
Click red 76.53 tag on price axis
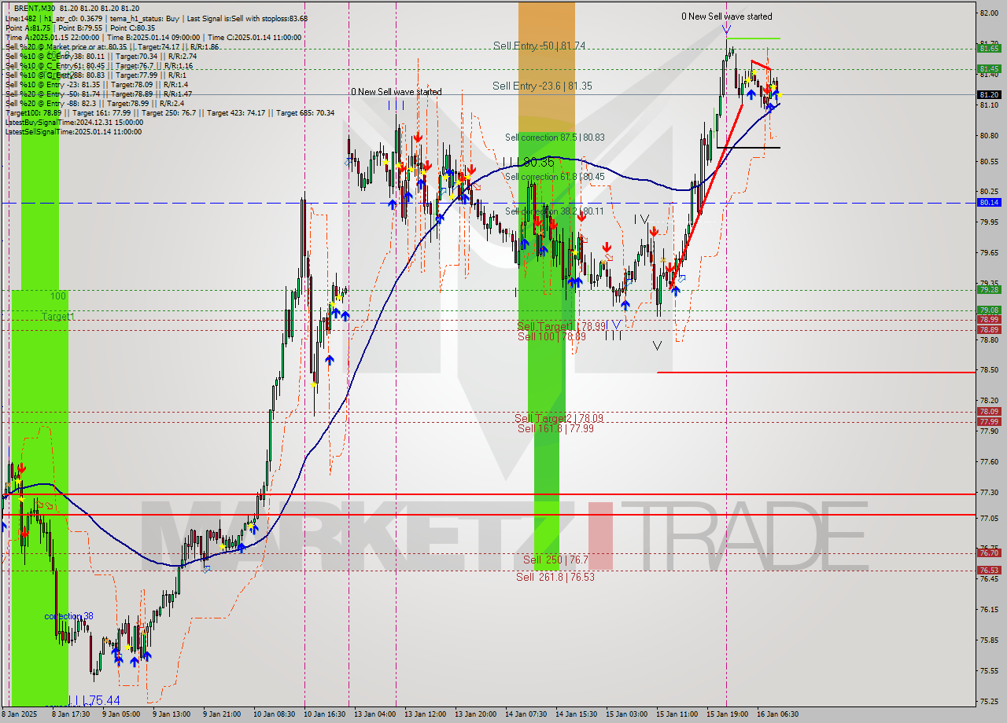tap(989, 570)
